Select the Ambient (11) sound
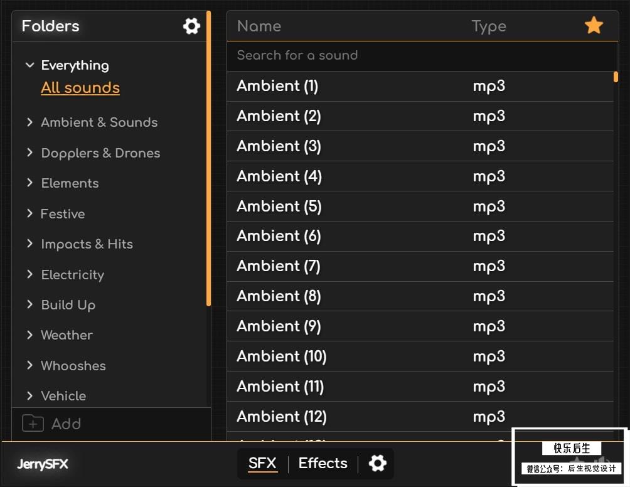 pyautogui.click(x=420, y=387)
